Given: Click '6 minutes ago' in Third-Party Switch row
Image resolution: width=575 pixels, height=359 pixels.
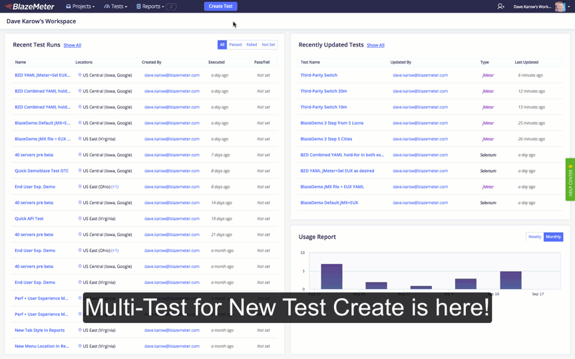Looking at the screenshot, I should click(x=530, y=75).
